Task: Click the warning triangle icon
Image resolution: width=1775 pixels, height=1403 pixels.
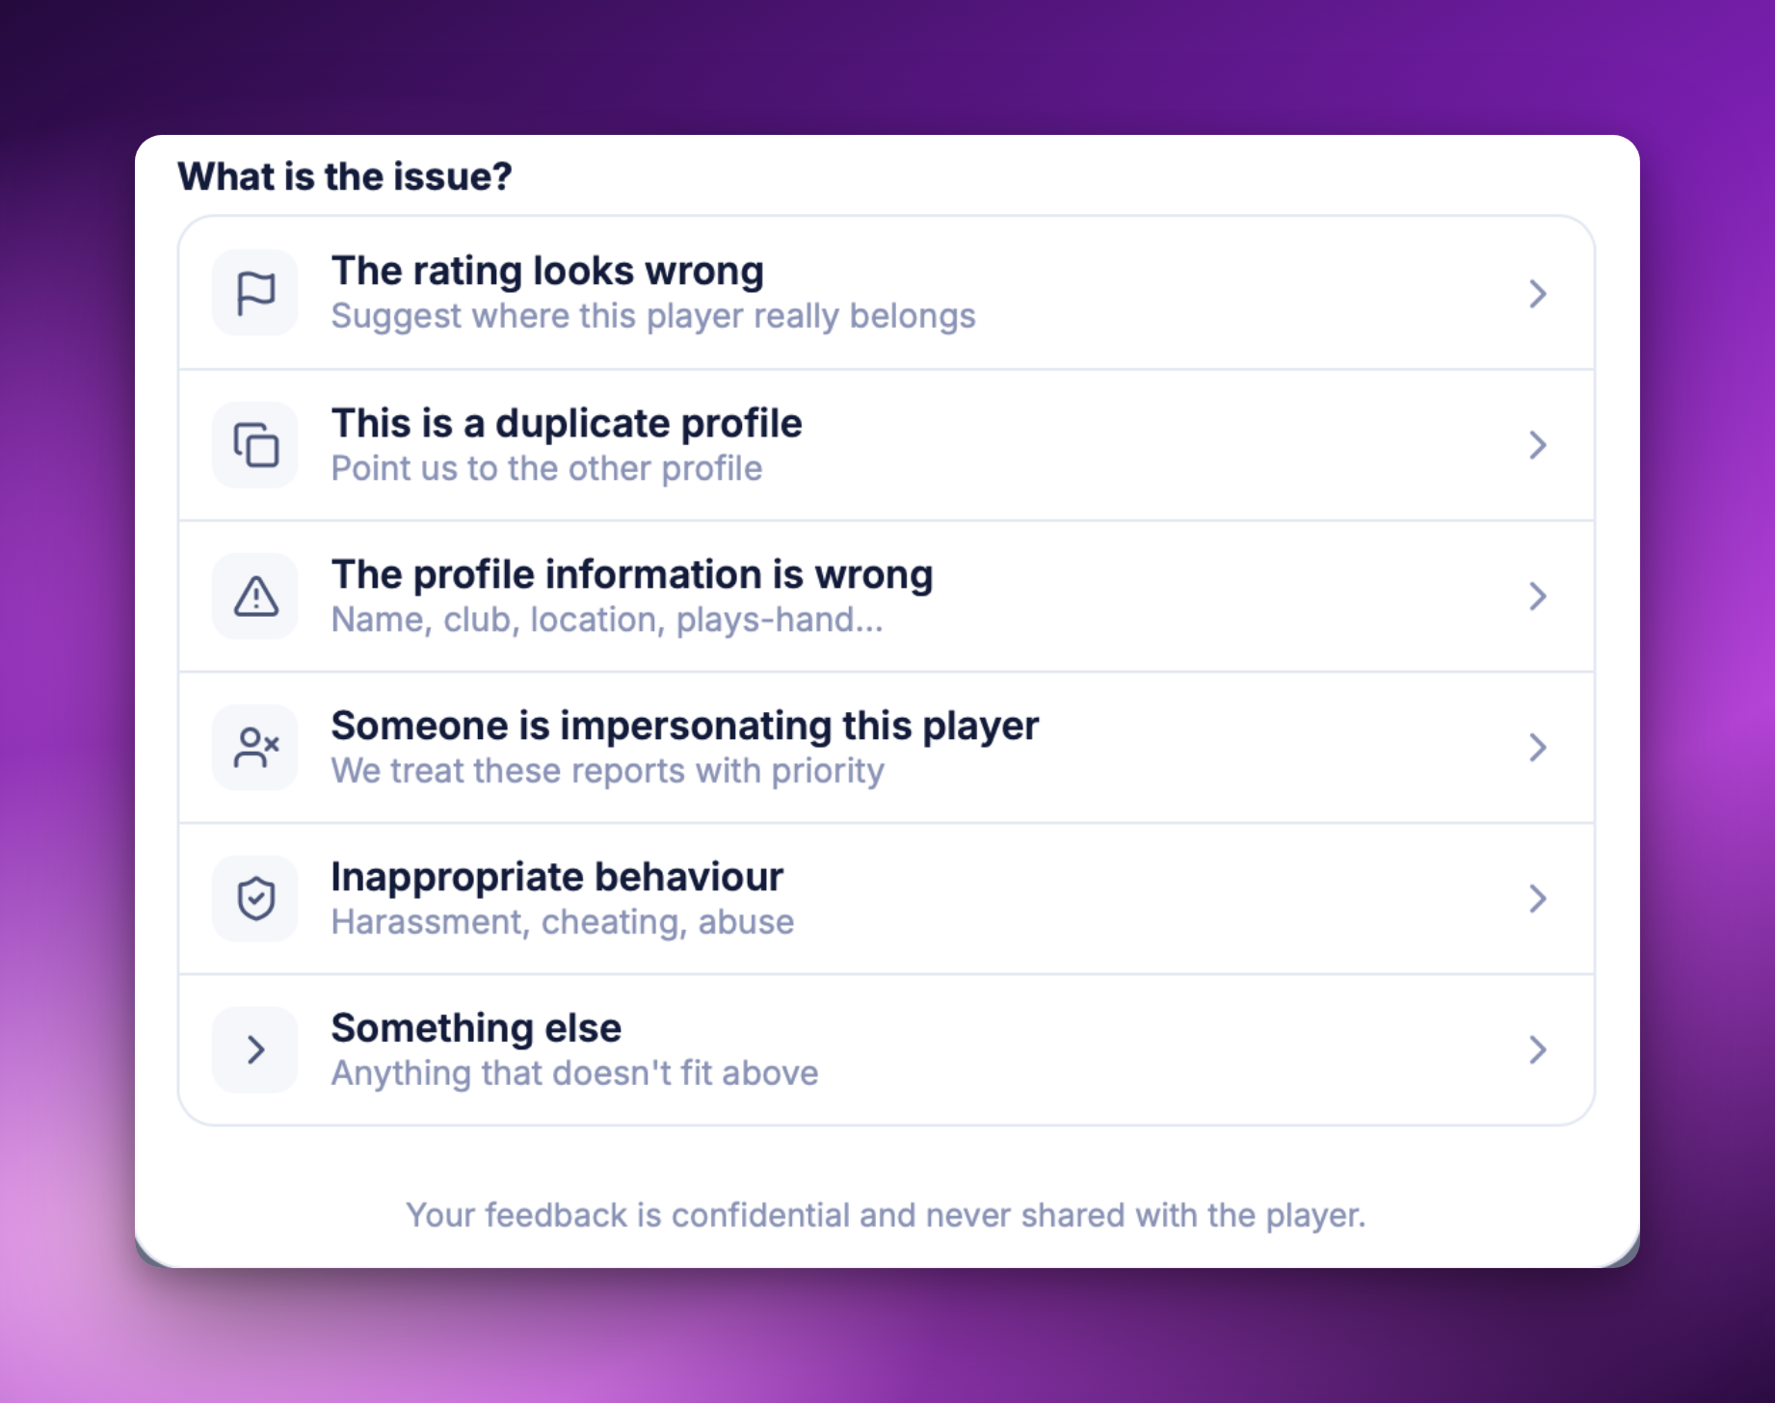Action: tap(255, 596)
